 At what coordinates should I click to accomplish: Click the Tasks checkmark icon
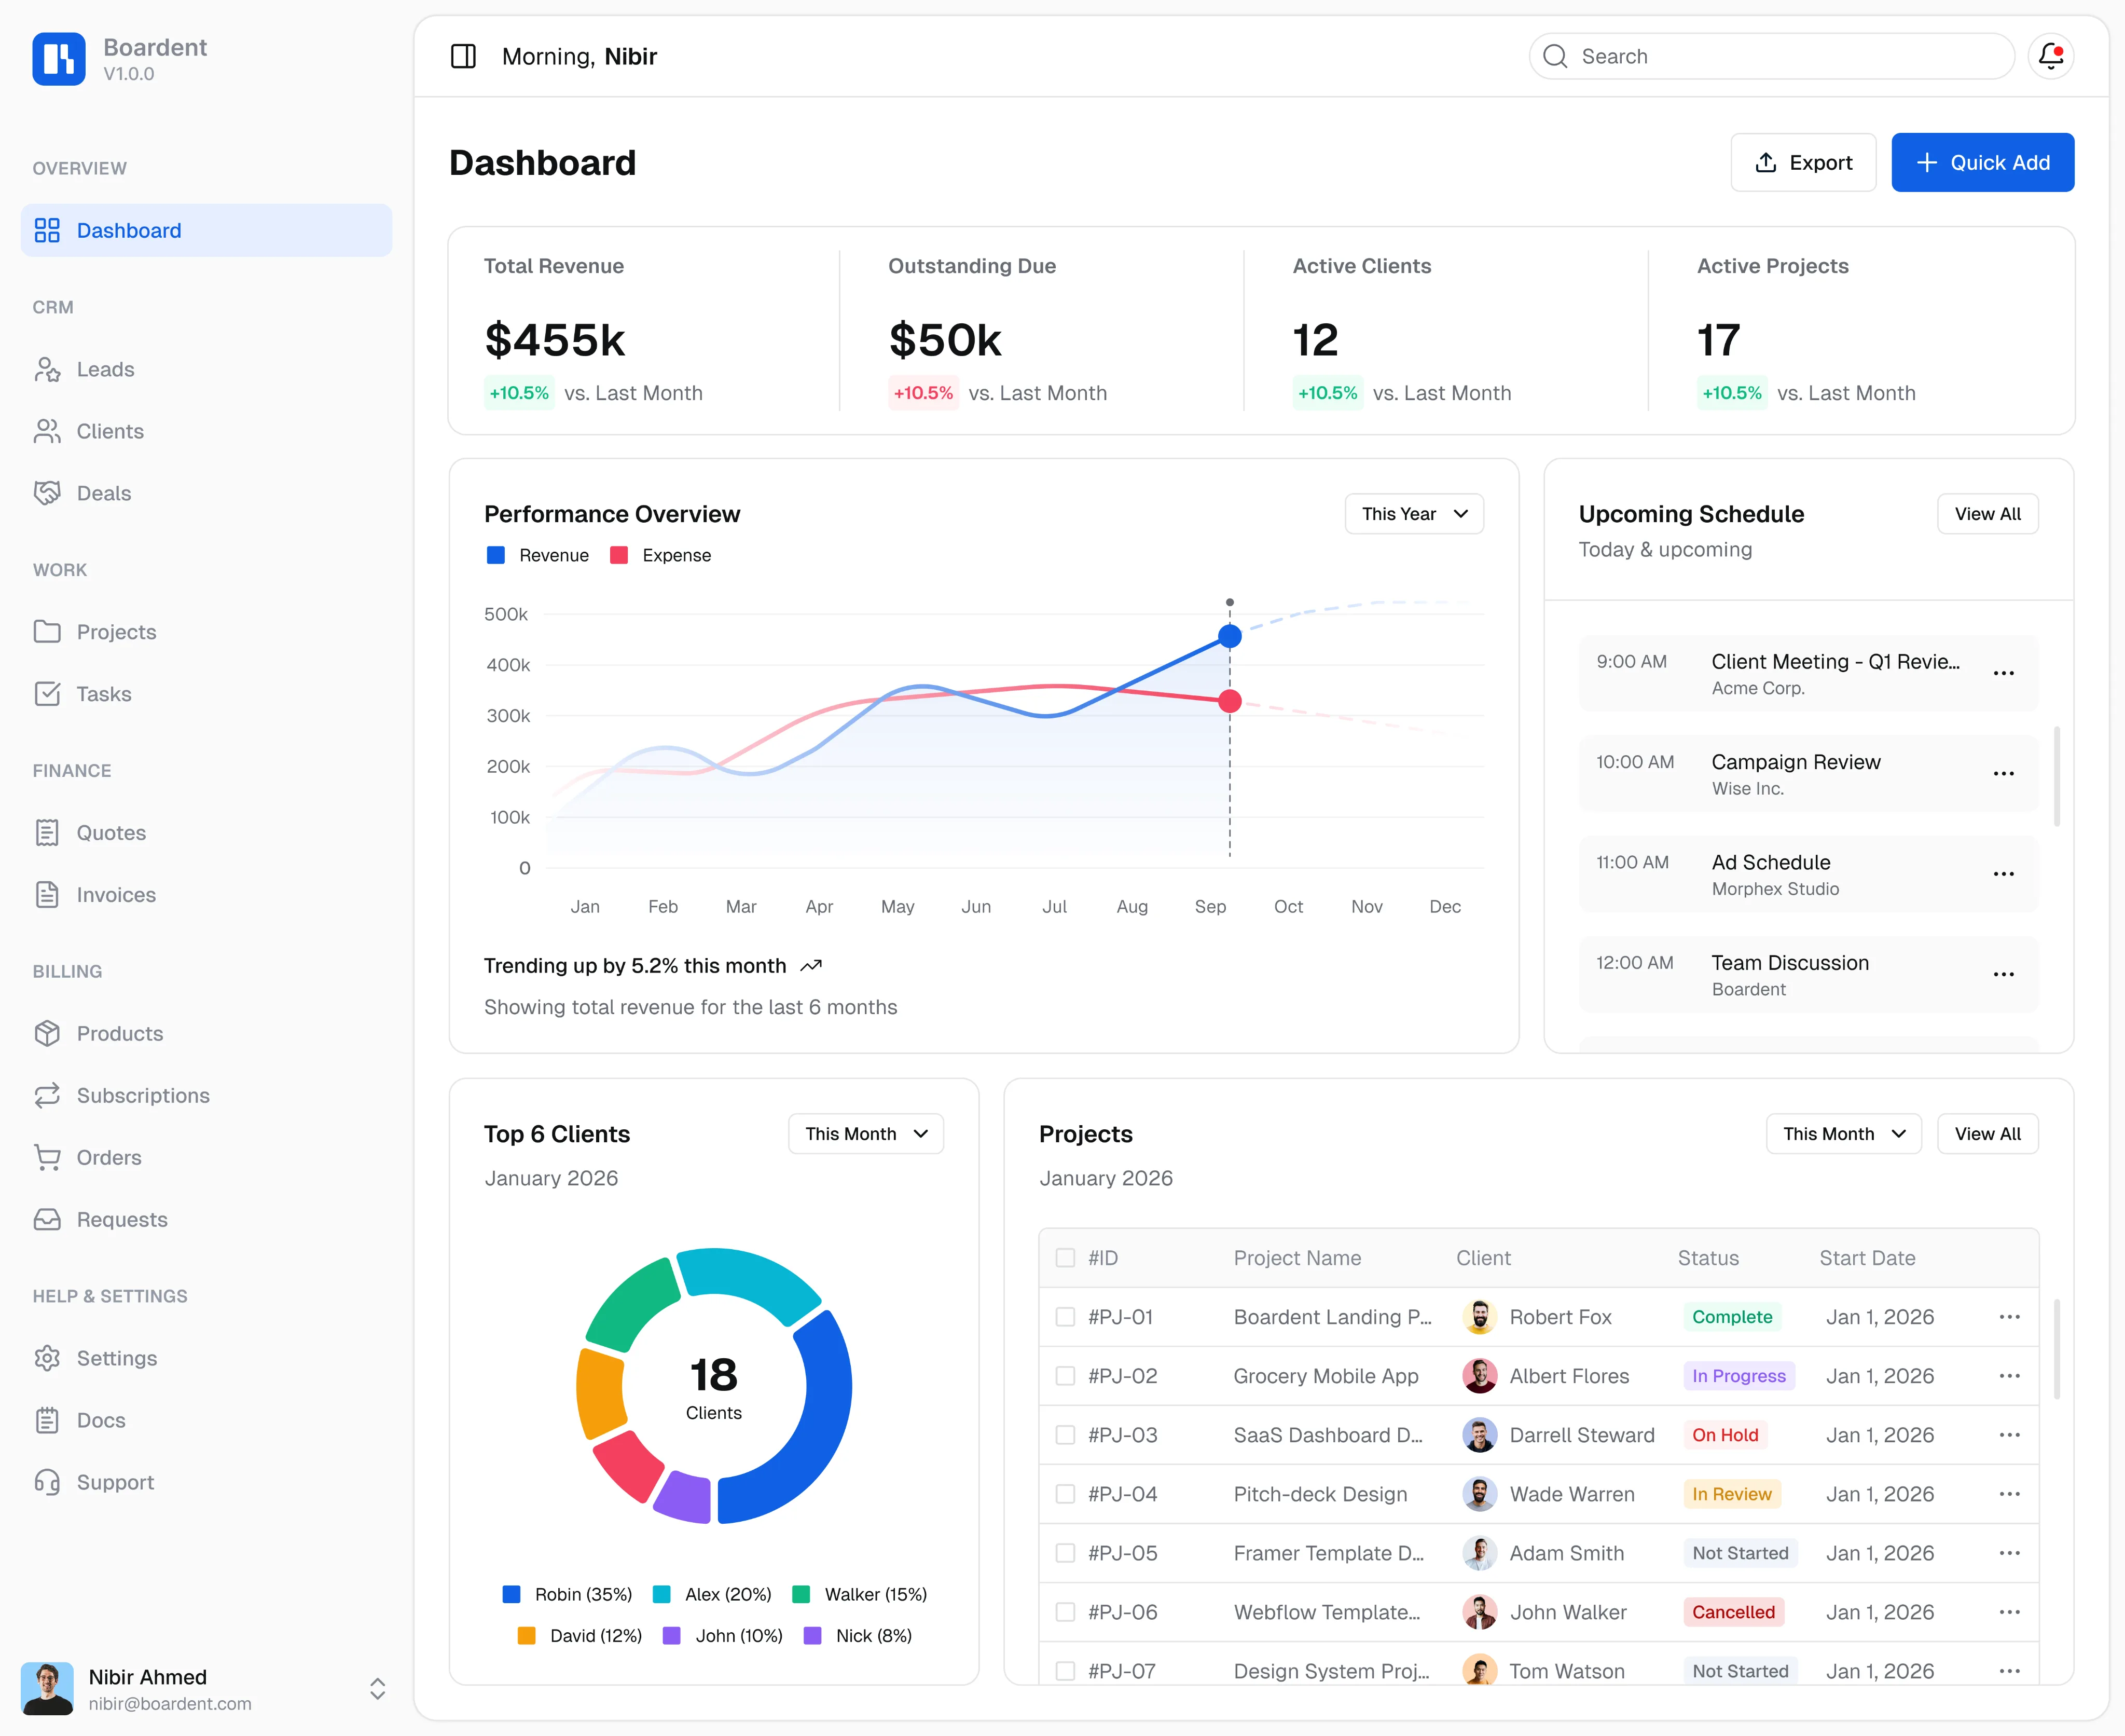(47, 694)
